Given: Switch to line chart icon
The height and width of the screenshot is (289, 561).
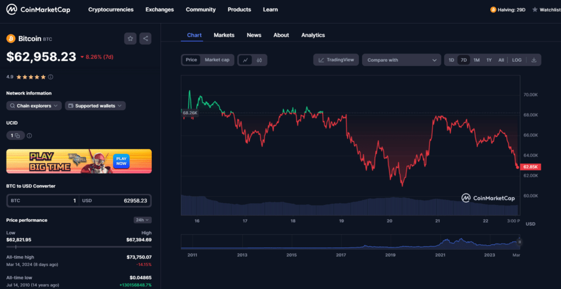Looking at the screenshot, I should [x=245, y=60].
